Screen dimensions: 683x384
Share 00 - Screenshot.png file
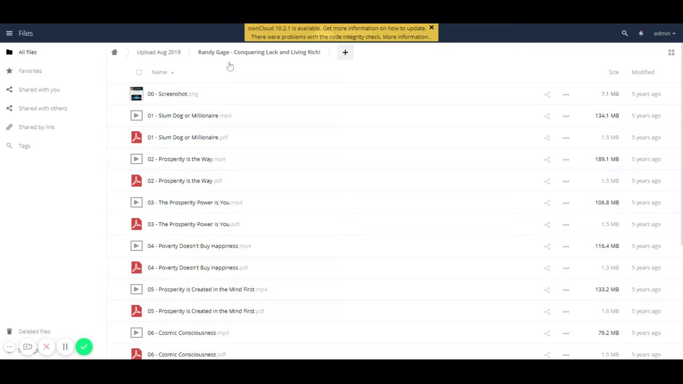547,94
